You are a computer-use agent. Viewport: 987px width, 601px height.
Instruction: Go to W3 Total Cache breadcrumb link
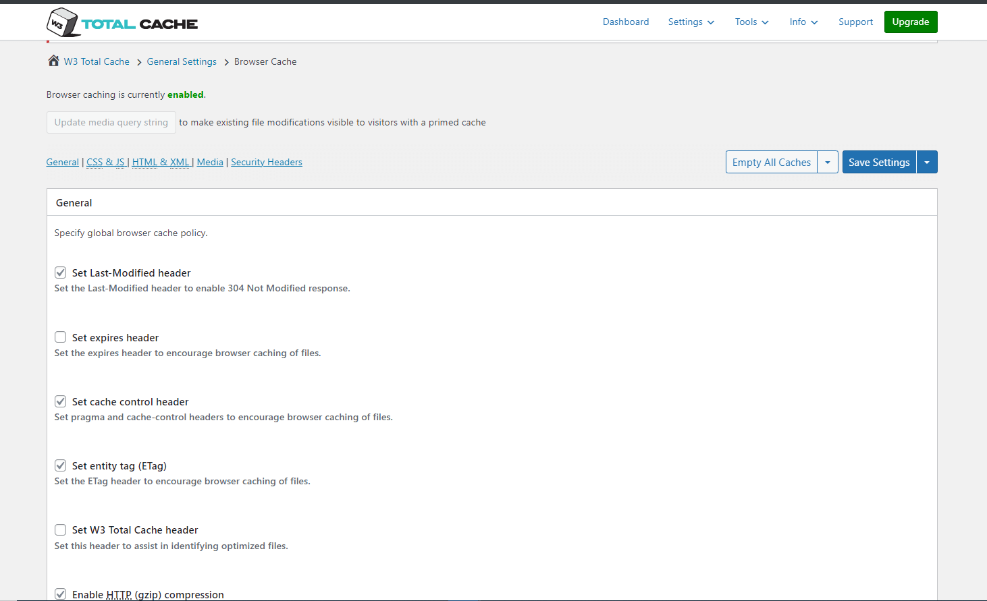click(x=97, y=61)
